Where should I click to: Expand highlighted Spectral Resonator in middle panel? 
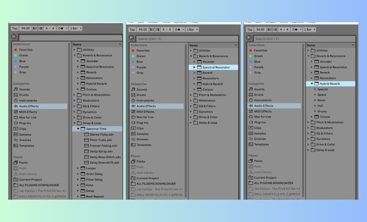click(x=194, y=67)
